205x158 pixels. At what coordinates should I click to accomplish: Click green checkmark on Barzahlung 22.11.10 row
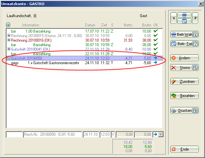click(x=156, y=53)
